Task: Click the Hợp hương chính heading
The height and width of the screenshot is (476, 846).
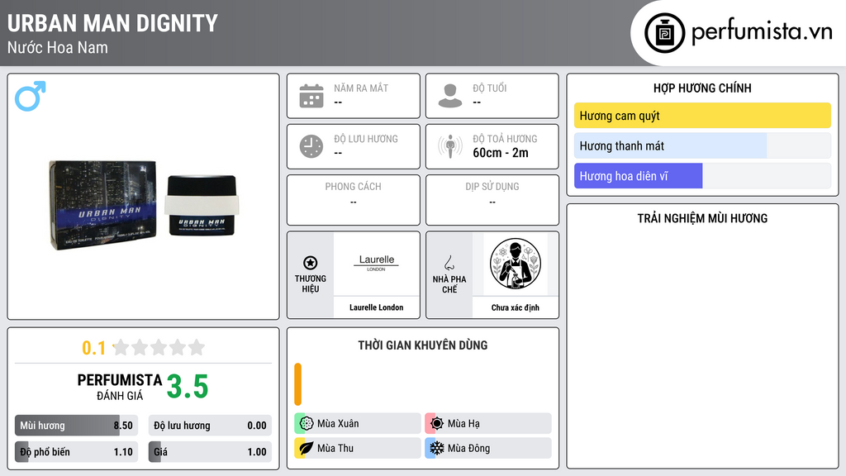Action: click(702, 88)
